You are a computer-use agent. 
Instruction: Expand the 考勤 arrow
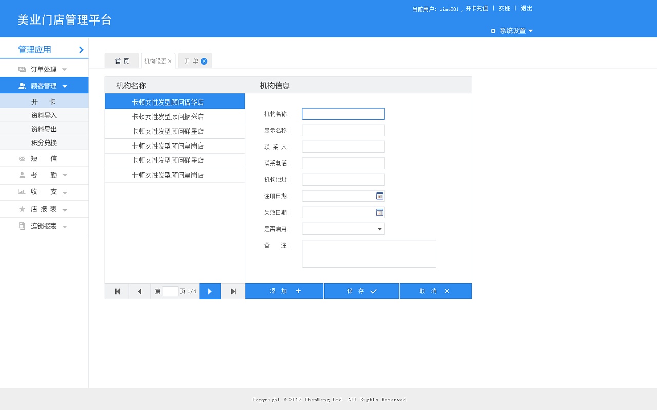65,175
